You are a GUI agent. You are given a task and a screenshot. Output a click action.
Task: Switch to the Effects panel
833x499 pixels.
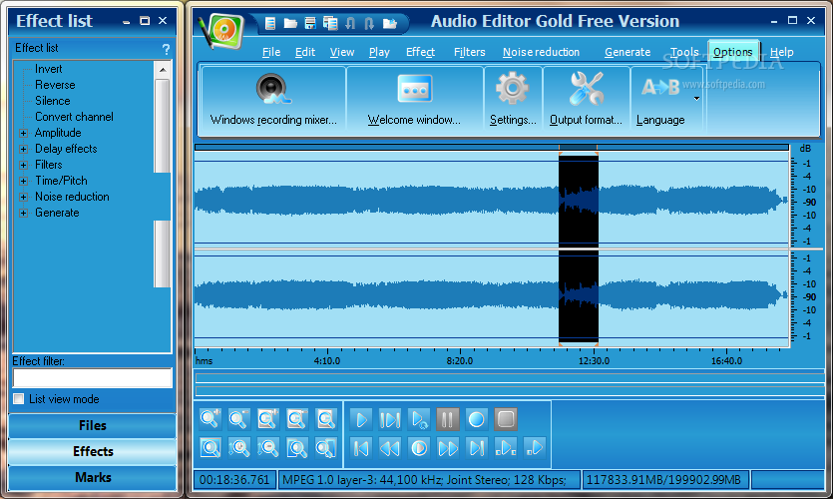point(93,451)
